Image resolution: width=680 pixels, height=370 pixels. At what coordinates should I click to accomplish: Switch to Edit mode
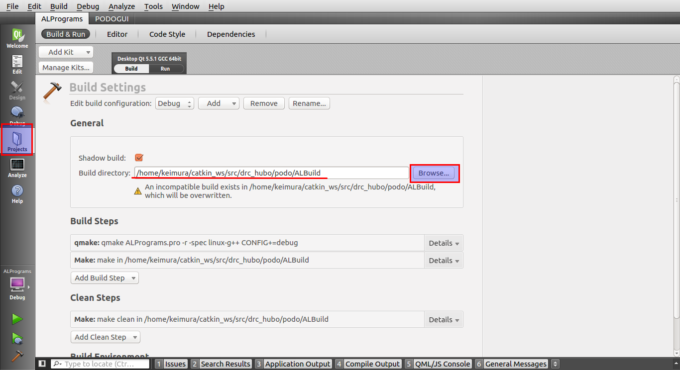(17, 65)
